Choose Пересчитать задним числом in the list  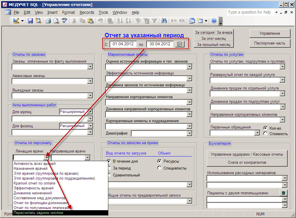(x=61, y=213)
